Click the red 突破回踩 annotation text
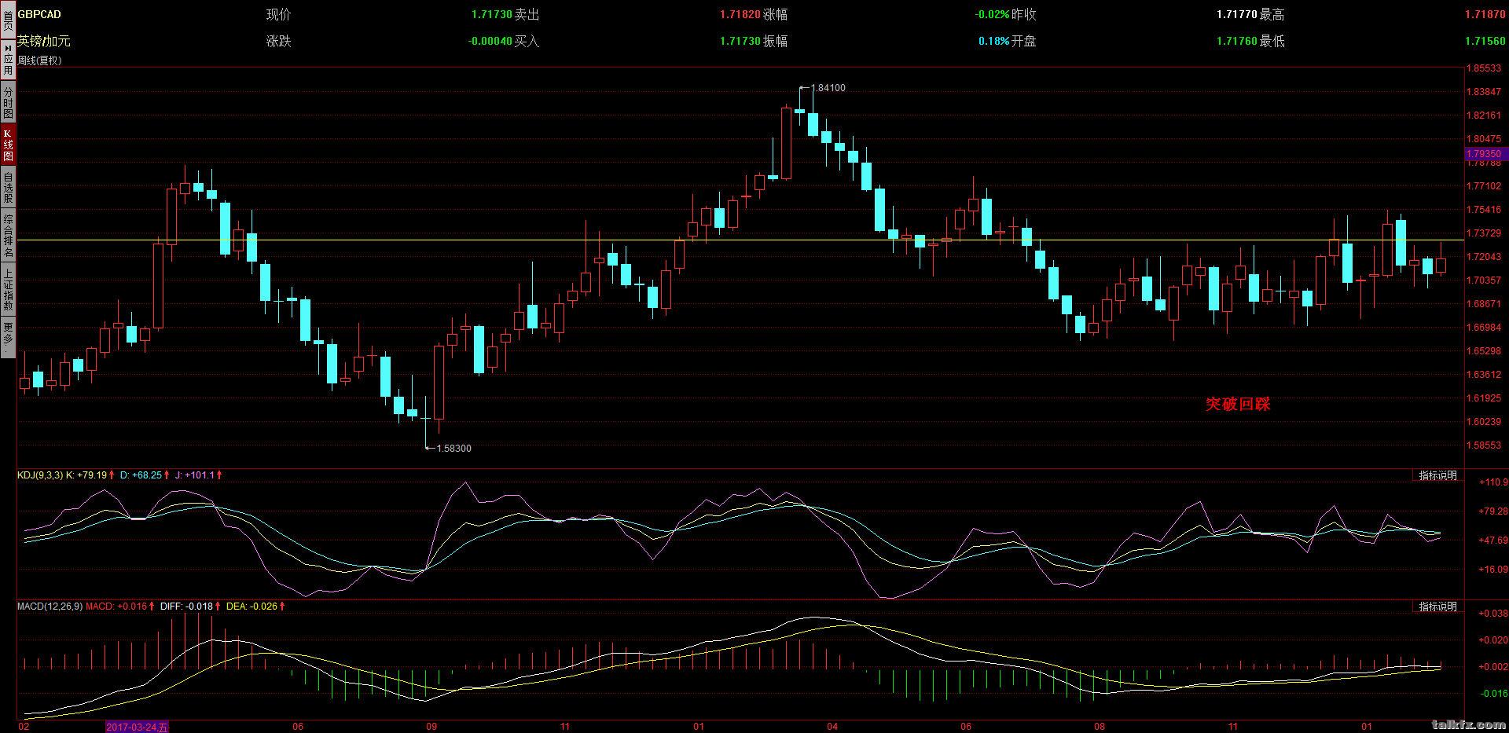1509x733 pixels. tap(1238, 405)
